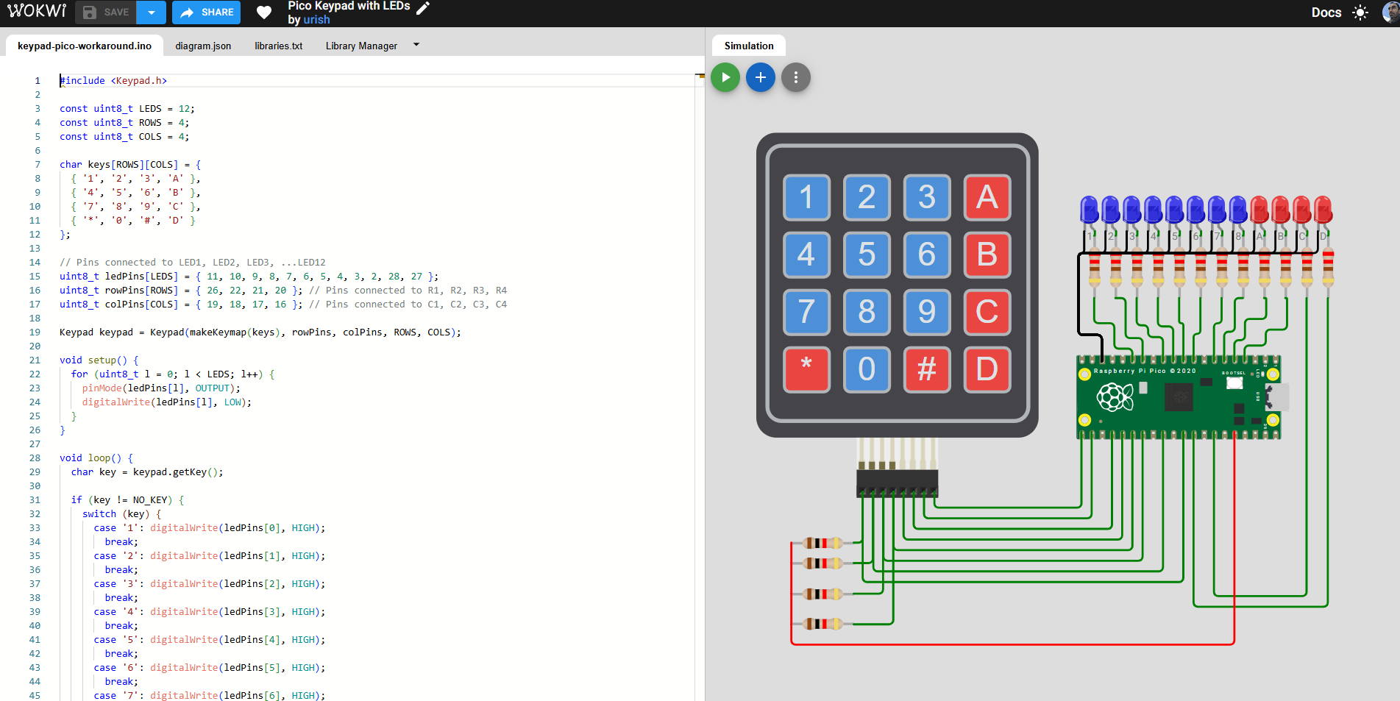
Task: Open the Library Manager tab
Action: [x=361, y=46]
